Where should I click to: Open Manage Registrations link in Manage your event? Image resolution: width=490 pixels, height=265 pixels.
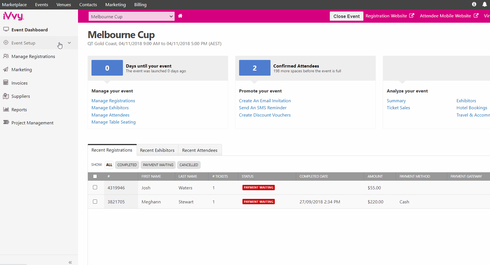(x=113, y=101)
